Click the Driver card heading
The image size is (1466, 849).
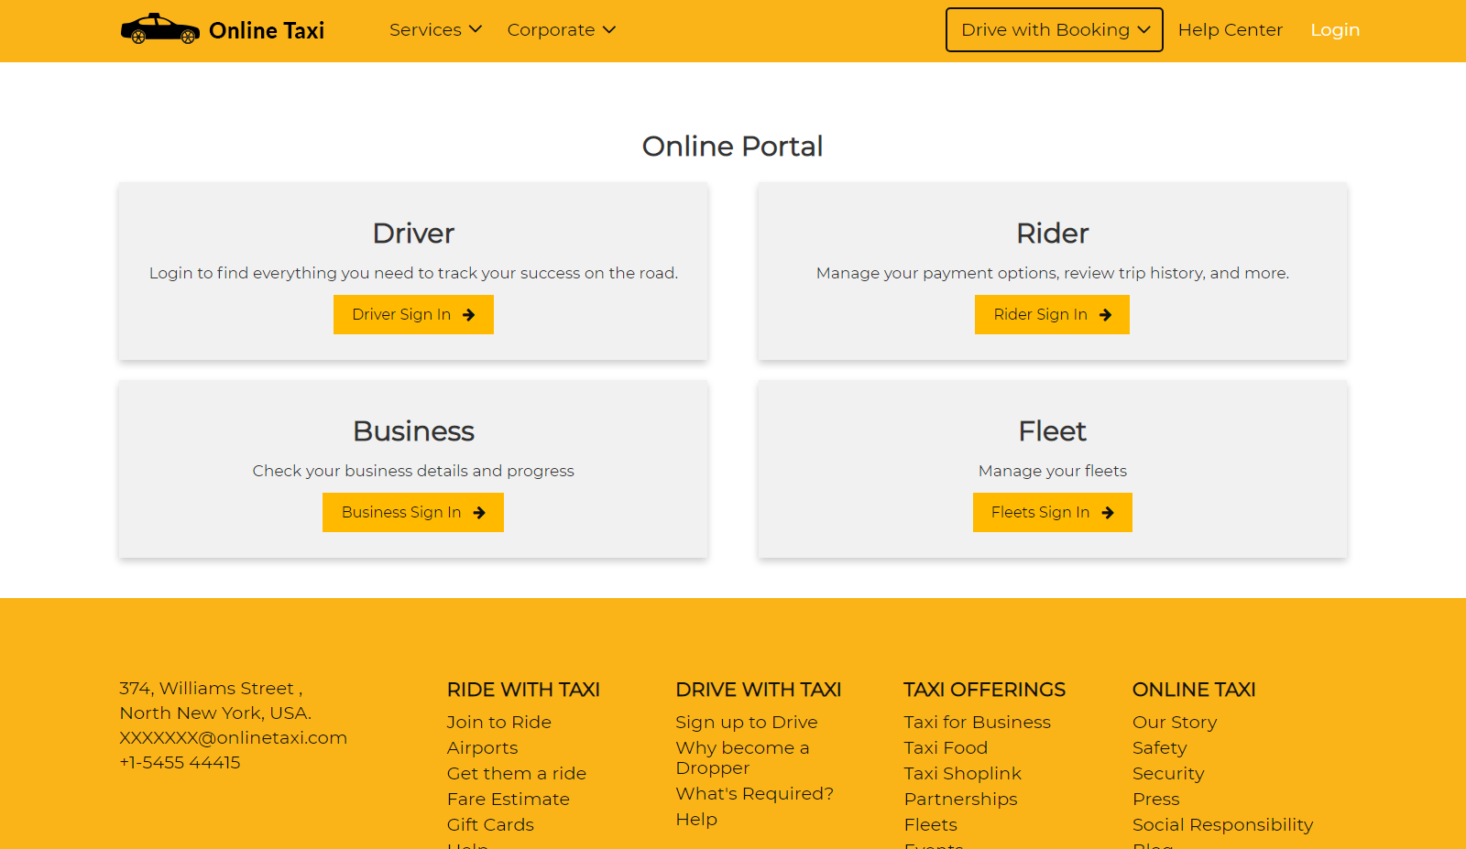point(413,234)
